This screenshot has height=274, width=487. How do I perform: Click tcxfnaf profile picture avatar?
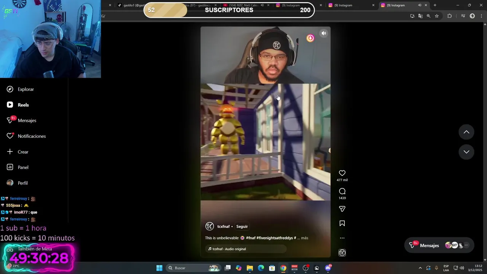[210, 226]
